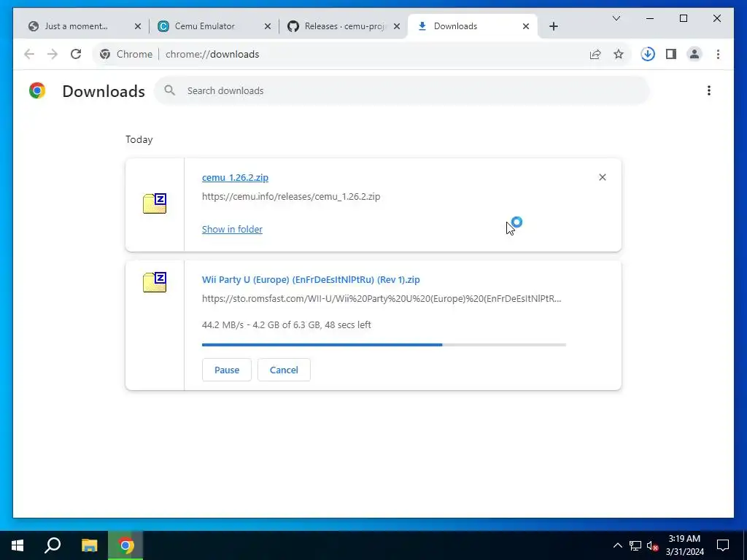
Task: Close the Cemu Emulator tab
Action: [268, 26]
